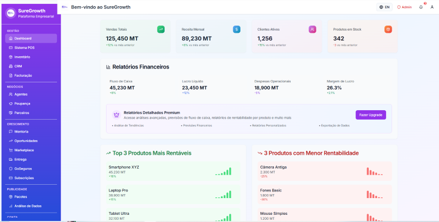The image size is (439, 222).
Task: Click the Admin role badge
Action: pos(404,7)
